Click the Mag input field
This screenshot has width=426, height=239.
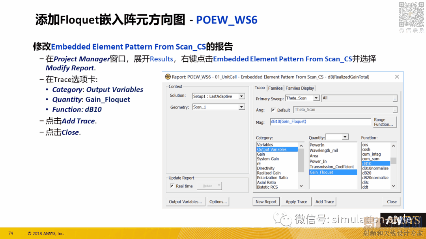[x=320, y=121]
